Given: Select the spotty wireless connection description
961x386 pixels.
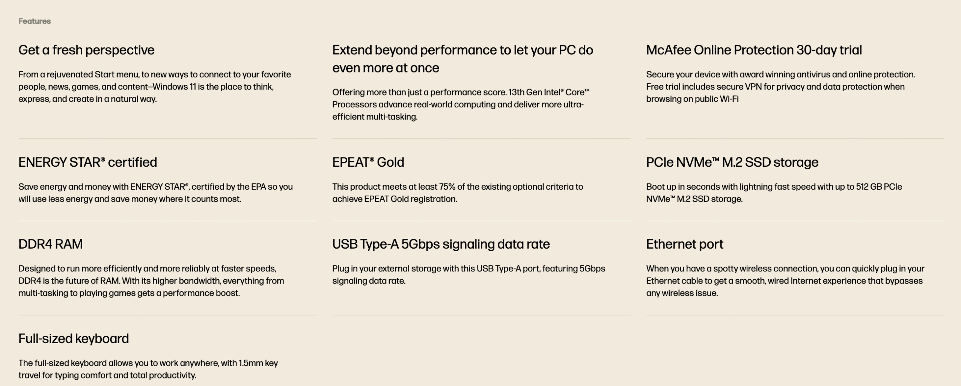Looking at the screenshot, I should 785,281.
